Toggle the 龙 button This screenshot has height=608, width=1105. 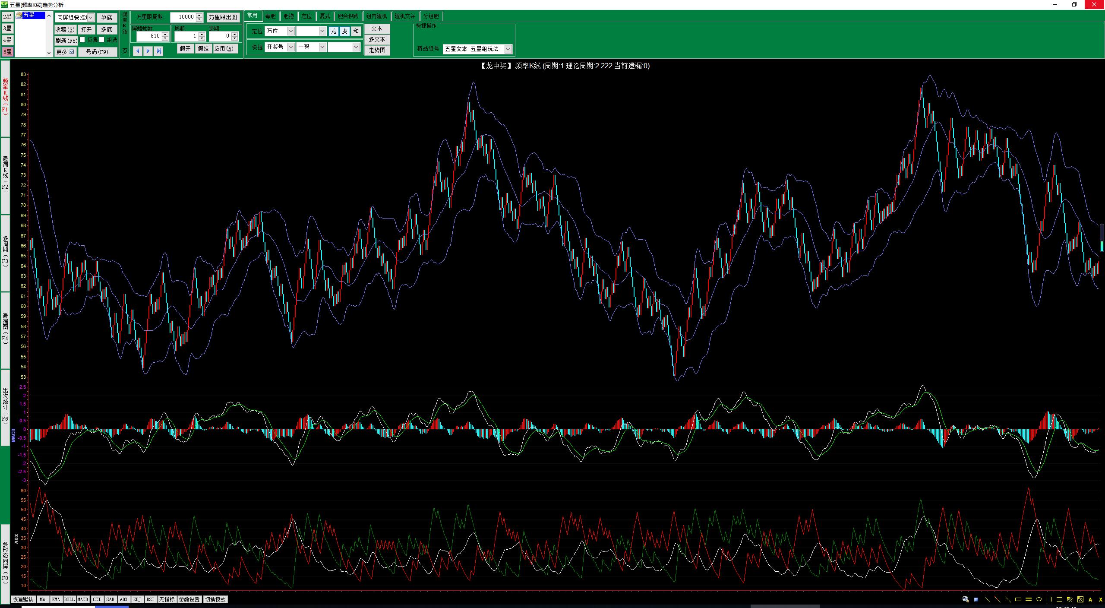pos(334,31)
